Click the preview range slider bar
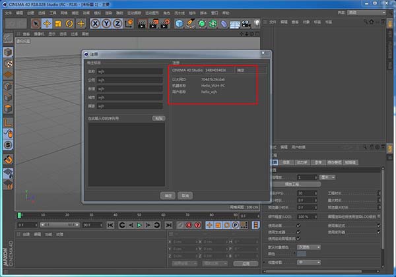Image resolution: width=396 pixels, height=277 pixels. tap(59, 225)
